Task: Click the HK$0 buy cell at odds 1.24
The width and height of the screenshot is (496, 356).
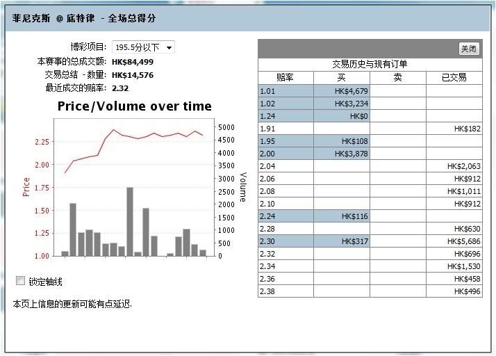Action: tap(341, 116)
